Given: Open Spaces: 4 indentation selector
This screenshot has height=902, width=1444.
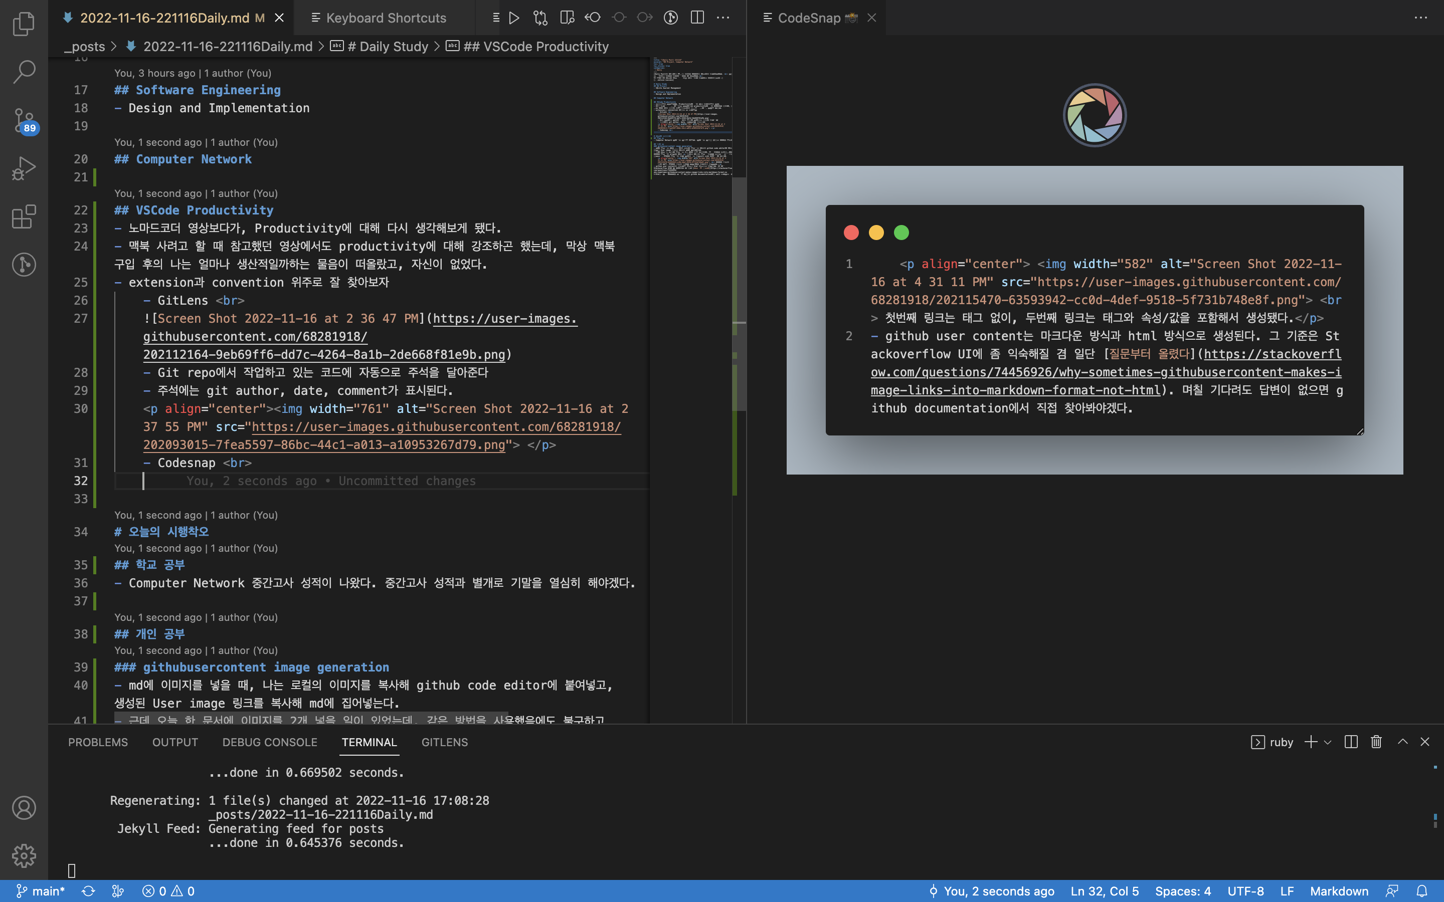Looking at the screenshot, I should click(1182, 890).
